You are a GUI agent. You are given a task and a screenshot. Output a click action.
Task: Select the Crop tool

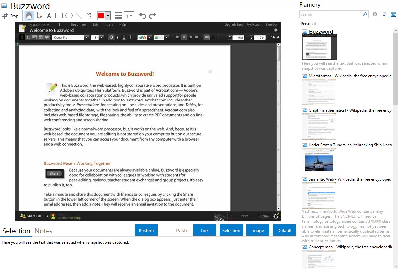click(x=10, y=16)
